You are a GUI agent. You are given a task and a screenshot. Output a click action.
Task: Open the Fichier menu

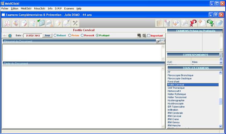pos(5,9)
